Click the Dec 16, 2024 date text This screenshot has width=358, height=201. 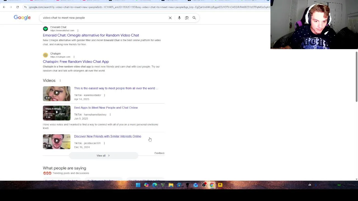(x=82, y=147)
